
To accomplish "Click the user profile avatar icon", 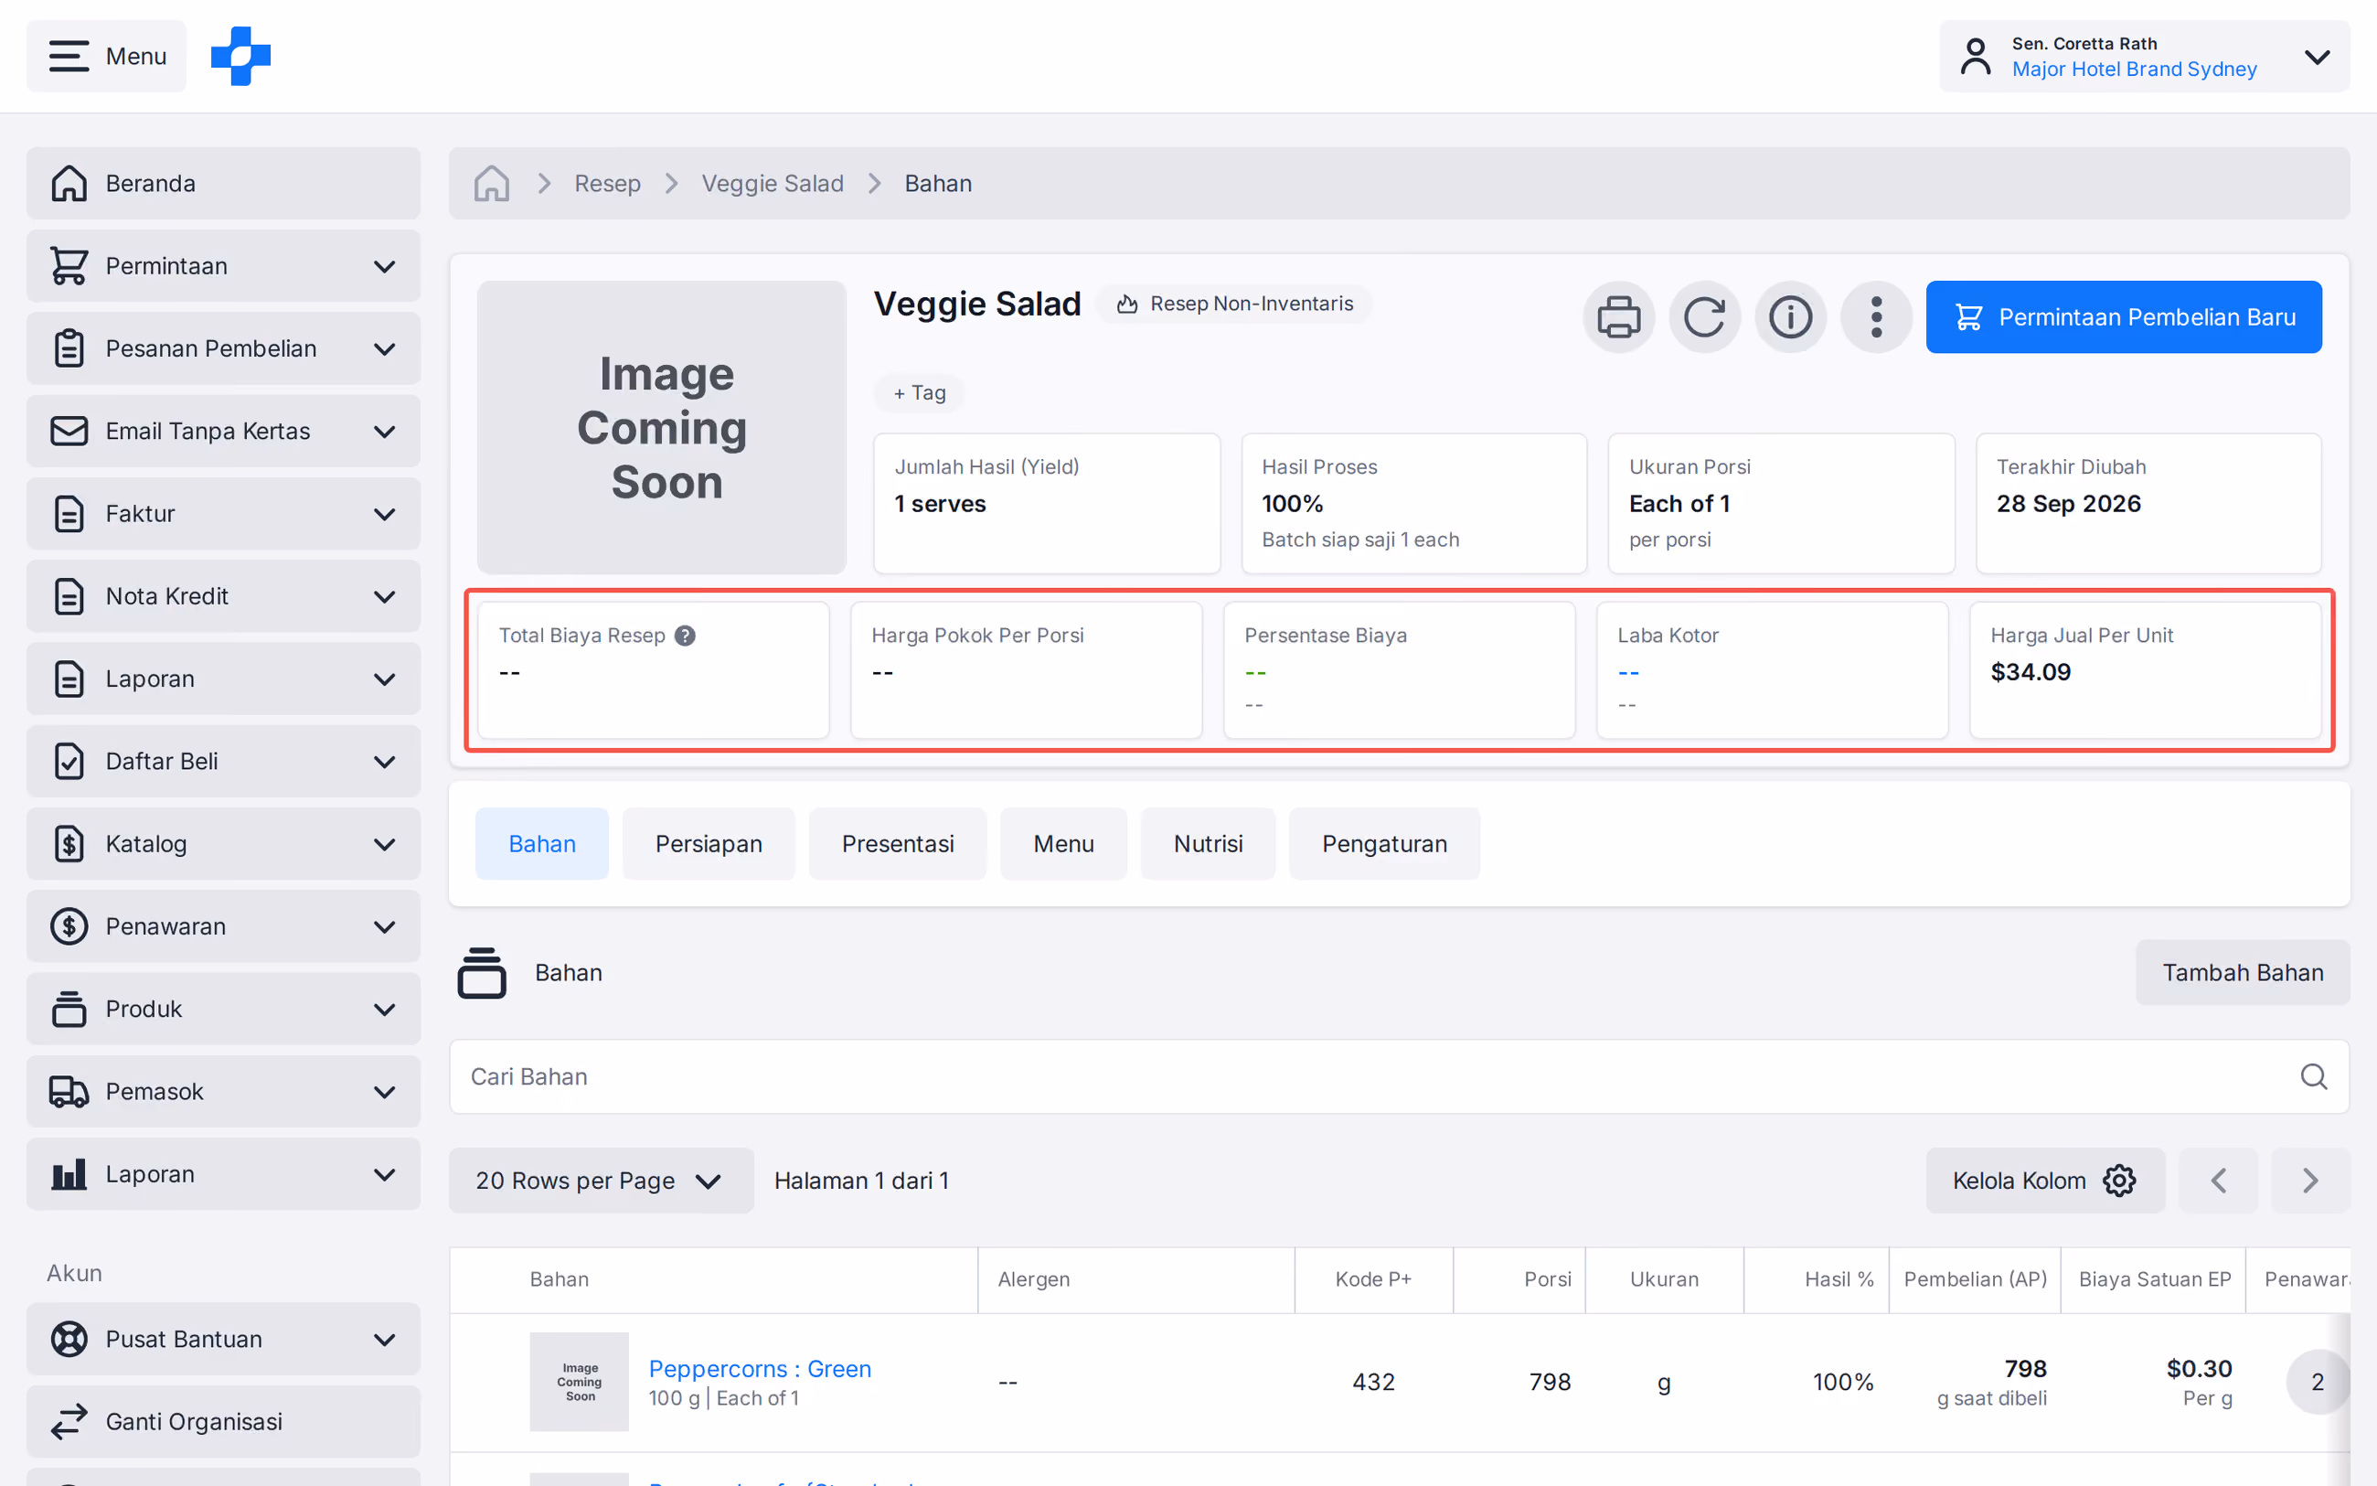I will coord(1976,56).
